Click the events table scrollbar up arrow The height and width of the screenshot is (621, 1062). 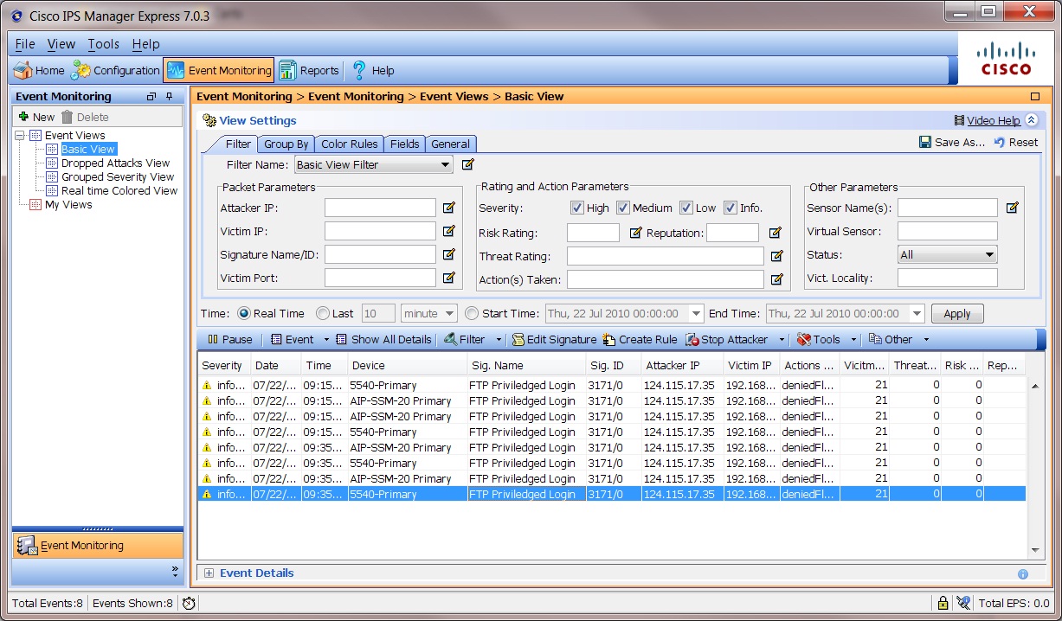[1035, 386]
